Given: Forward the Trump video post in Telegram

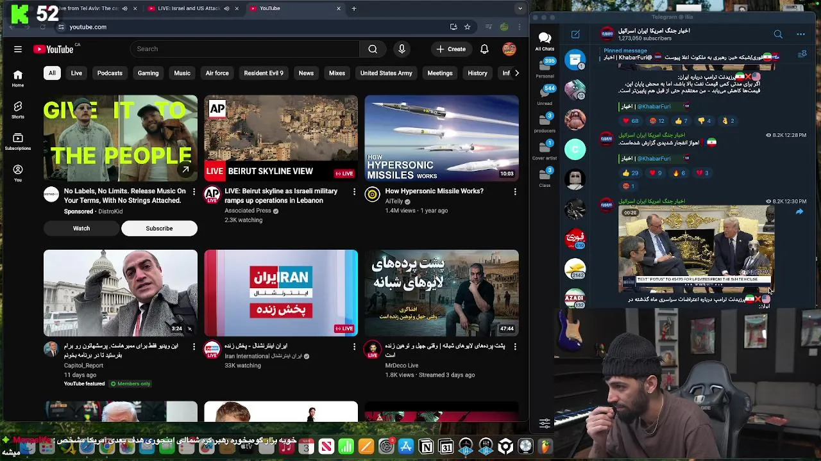Looking at the screenshot, I should click(799, 211).
